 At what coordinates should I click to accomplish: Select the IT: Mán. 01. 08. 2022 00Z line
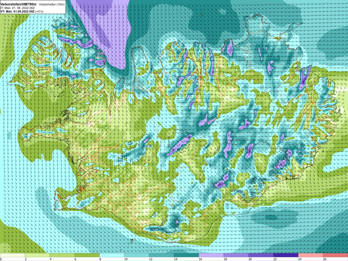18,8
